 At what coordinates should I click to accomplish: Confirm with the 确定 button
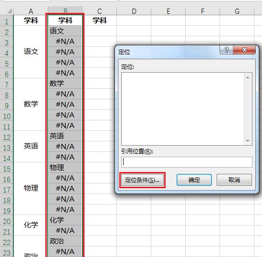194,180
